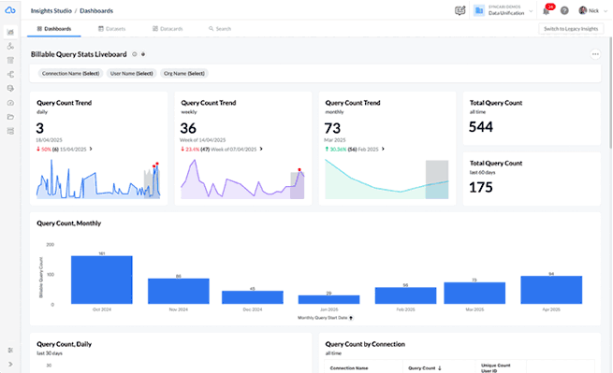The width and height of the screenshot is (613, 373).
Task: Open the folder icon in left sidebar
Action: [10, 117]
